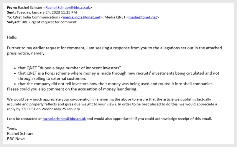
Task: Click the BBC News signature line
Action: (x=16, y=139)
